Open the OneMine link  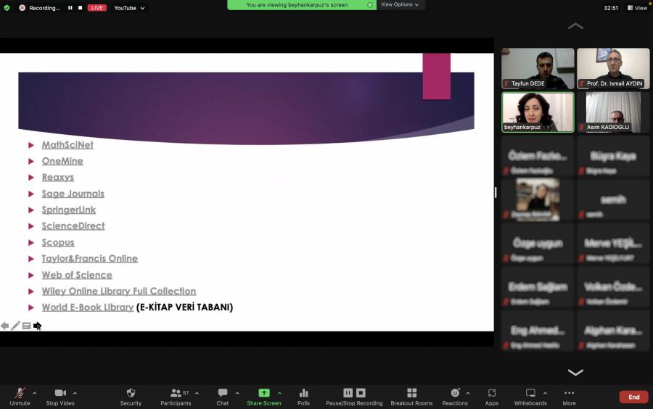click(x=62, y=161)
